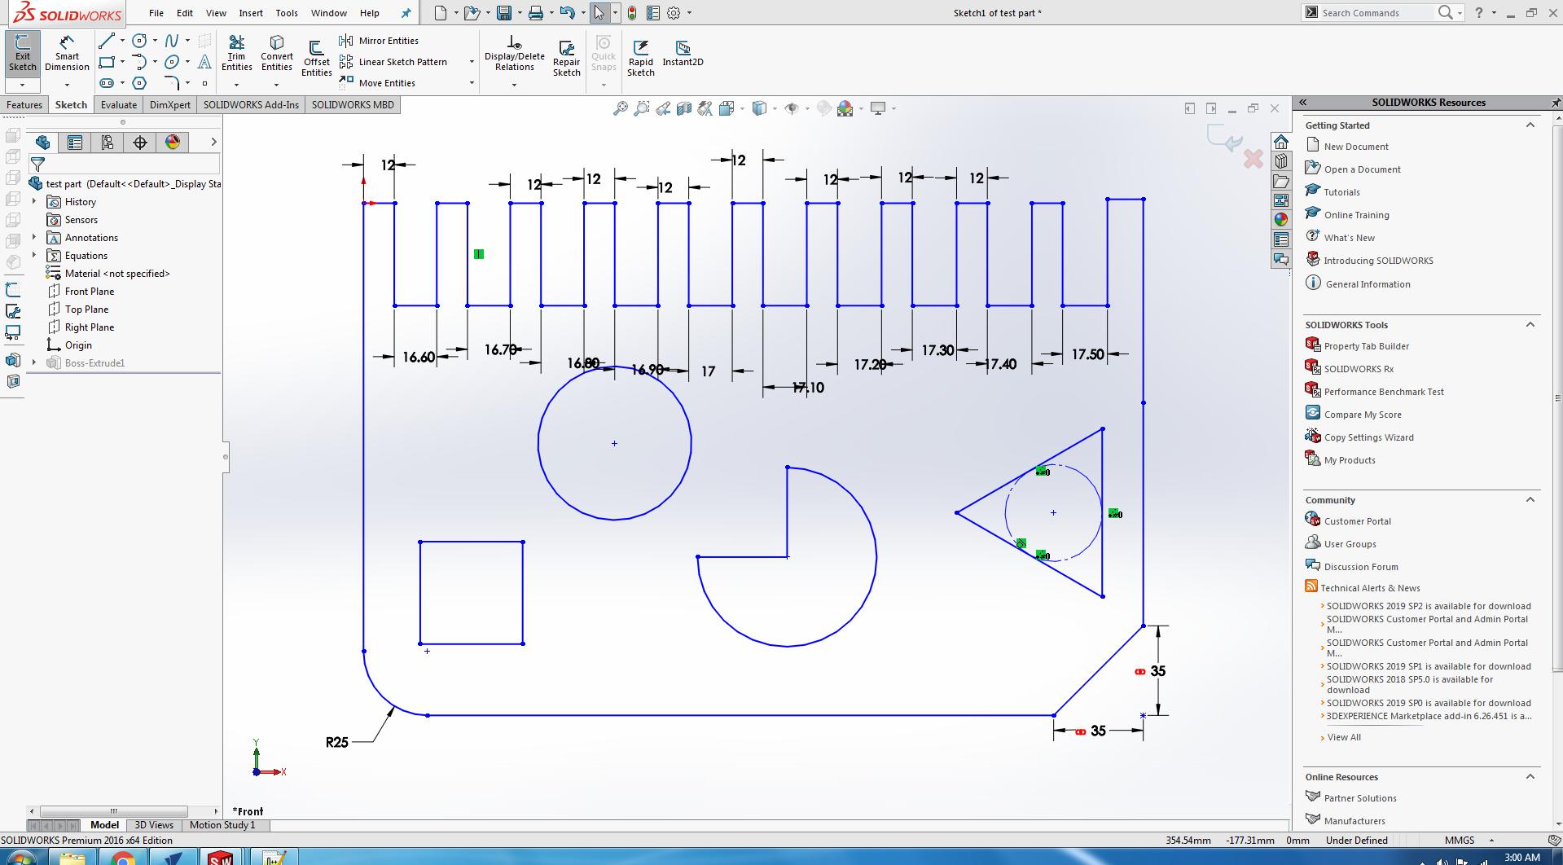The height and width of the screenshot is (865, 1563).
Task: Click the DisplayManager color wheel tab
Action: 173,143
